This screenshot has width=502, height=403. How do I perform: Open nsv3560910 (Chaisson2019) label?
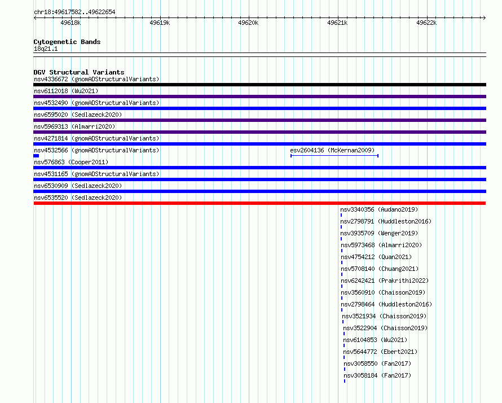tap(383, 292)
